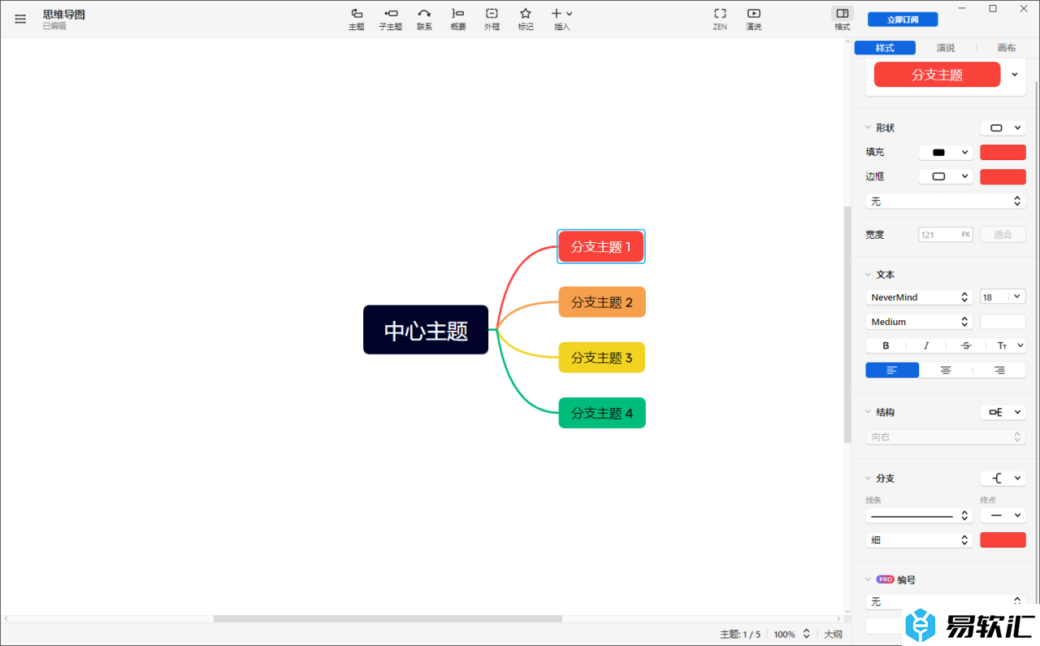This screenshot has height=646, width=1040.
Task: Select the 分支主题 4 node
Action: pyautogui.click(x=602, y=413)
